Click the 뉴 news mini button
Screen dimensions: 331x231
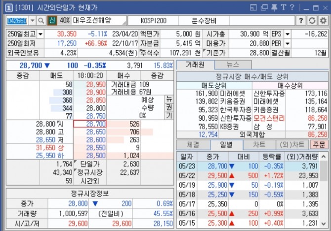point(169,99)
